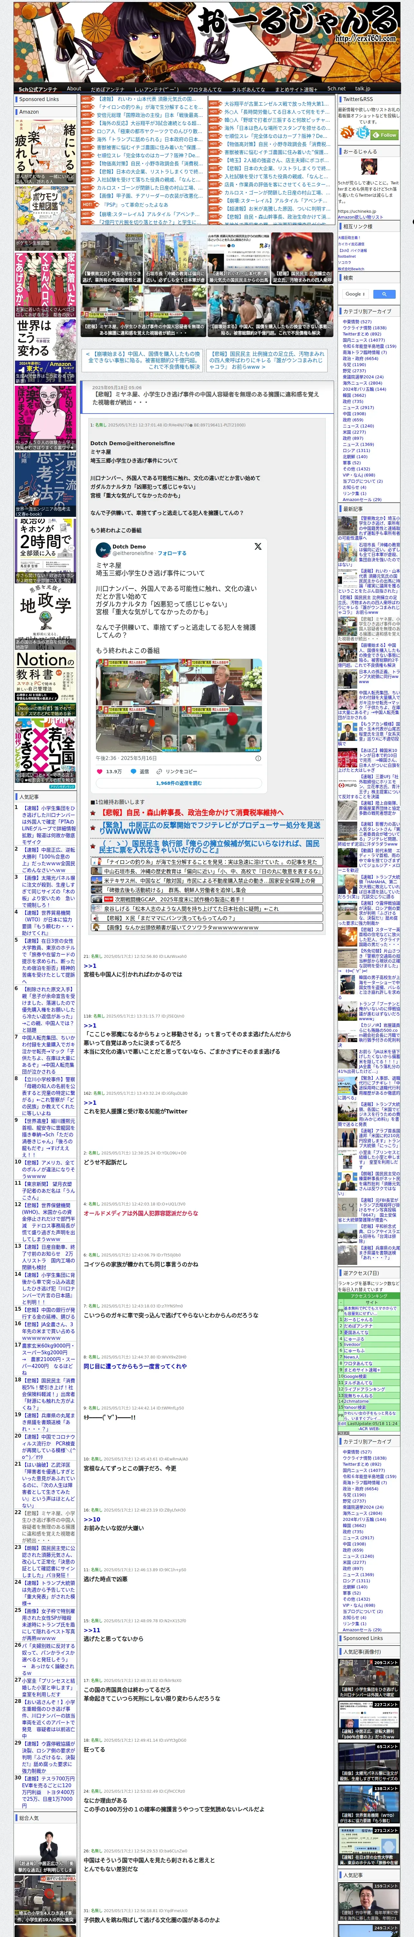Open the 5ch.net nav tab
The height and width of the screenshot is (1937, 414).
pyautogui.click(x=336, y=89)
